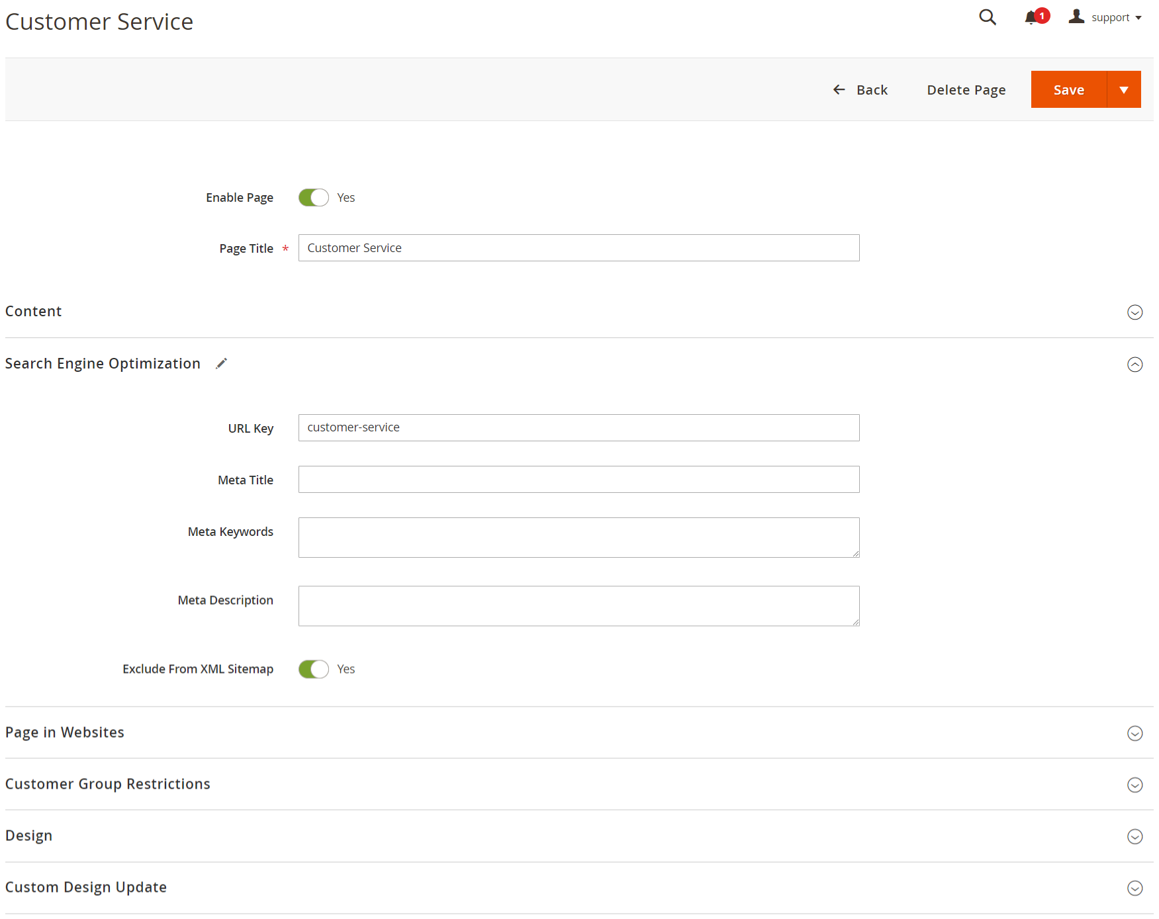Expand Page in Websites section chevron
The image size is (1159, 919).
pyautogui.click(x=1135, y=733)
